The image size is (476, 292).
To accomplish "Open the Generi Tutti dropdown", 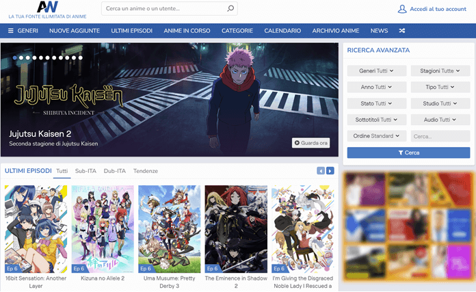I will point(377,70).
